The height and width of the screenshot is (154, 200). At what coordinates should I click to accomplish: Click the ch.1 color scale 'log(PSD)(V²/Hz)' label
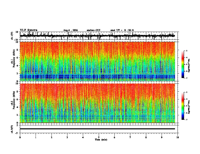(x=189, y=65)
